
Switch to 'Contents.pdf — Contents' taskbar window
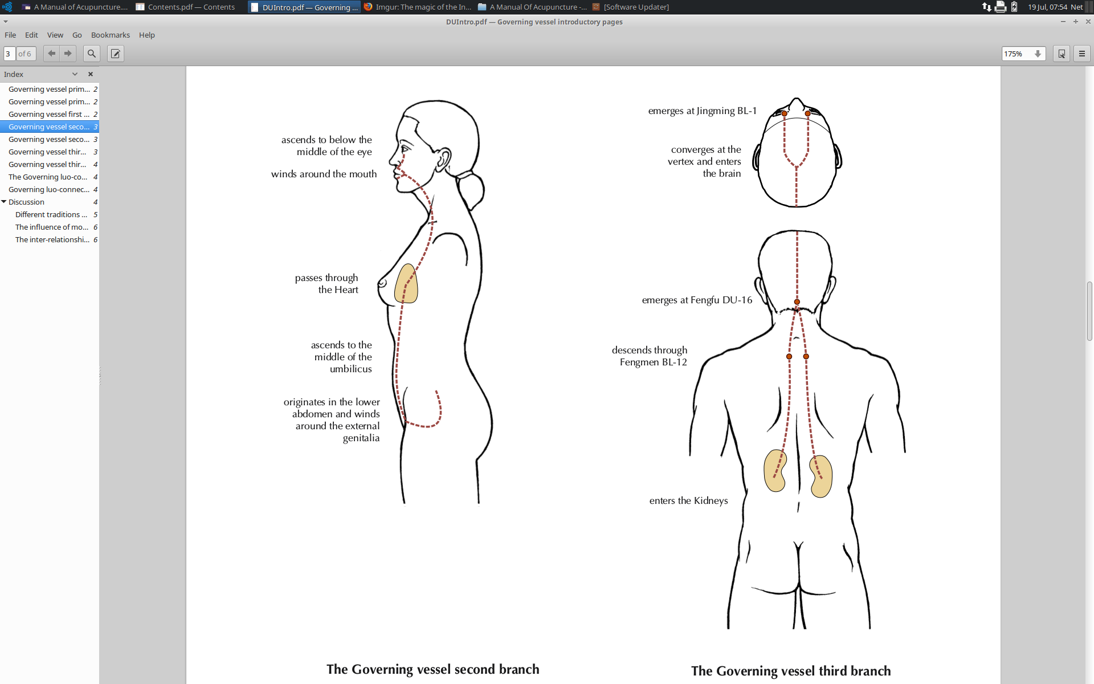tap(186, 7)
